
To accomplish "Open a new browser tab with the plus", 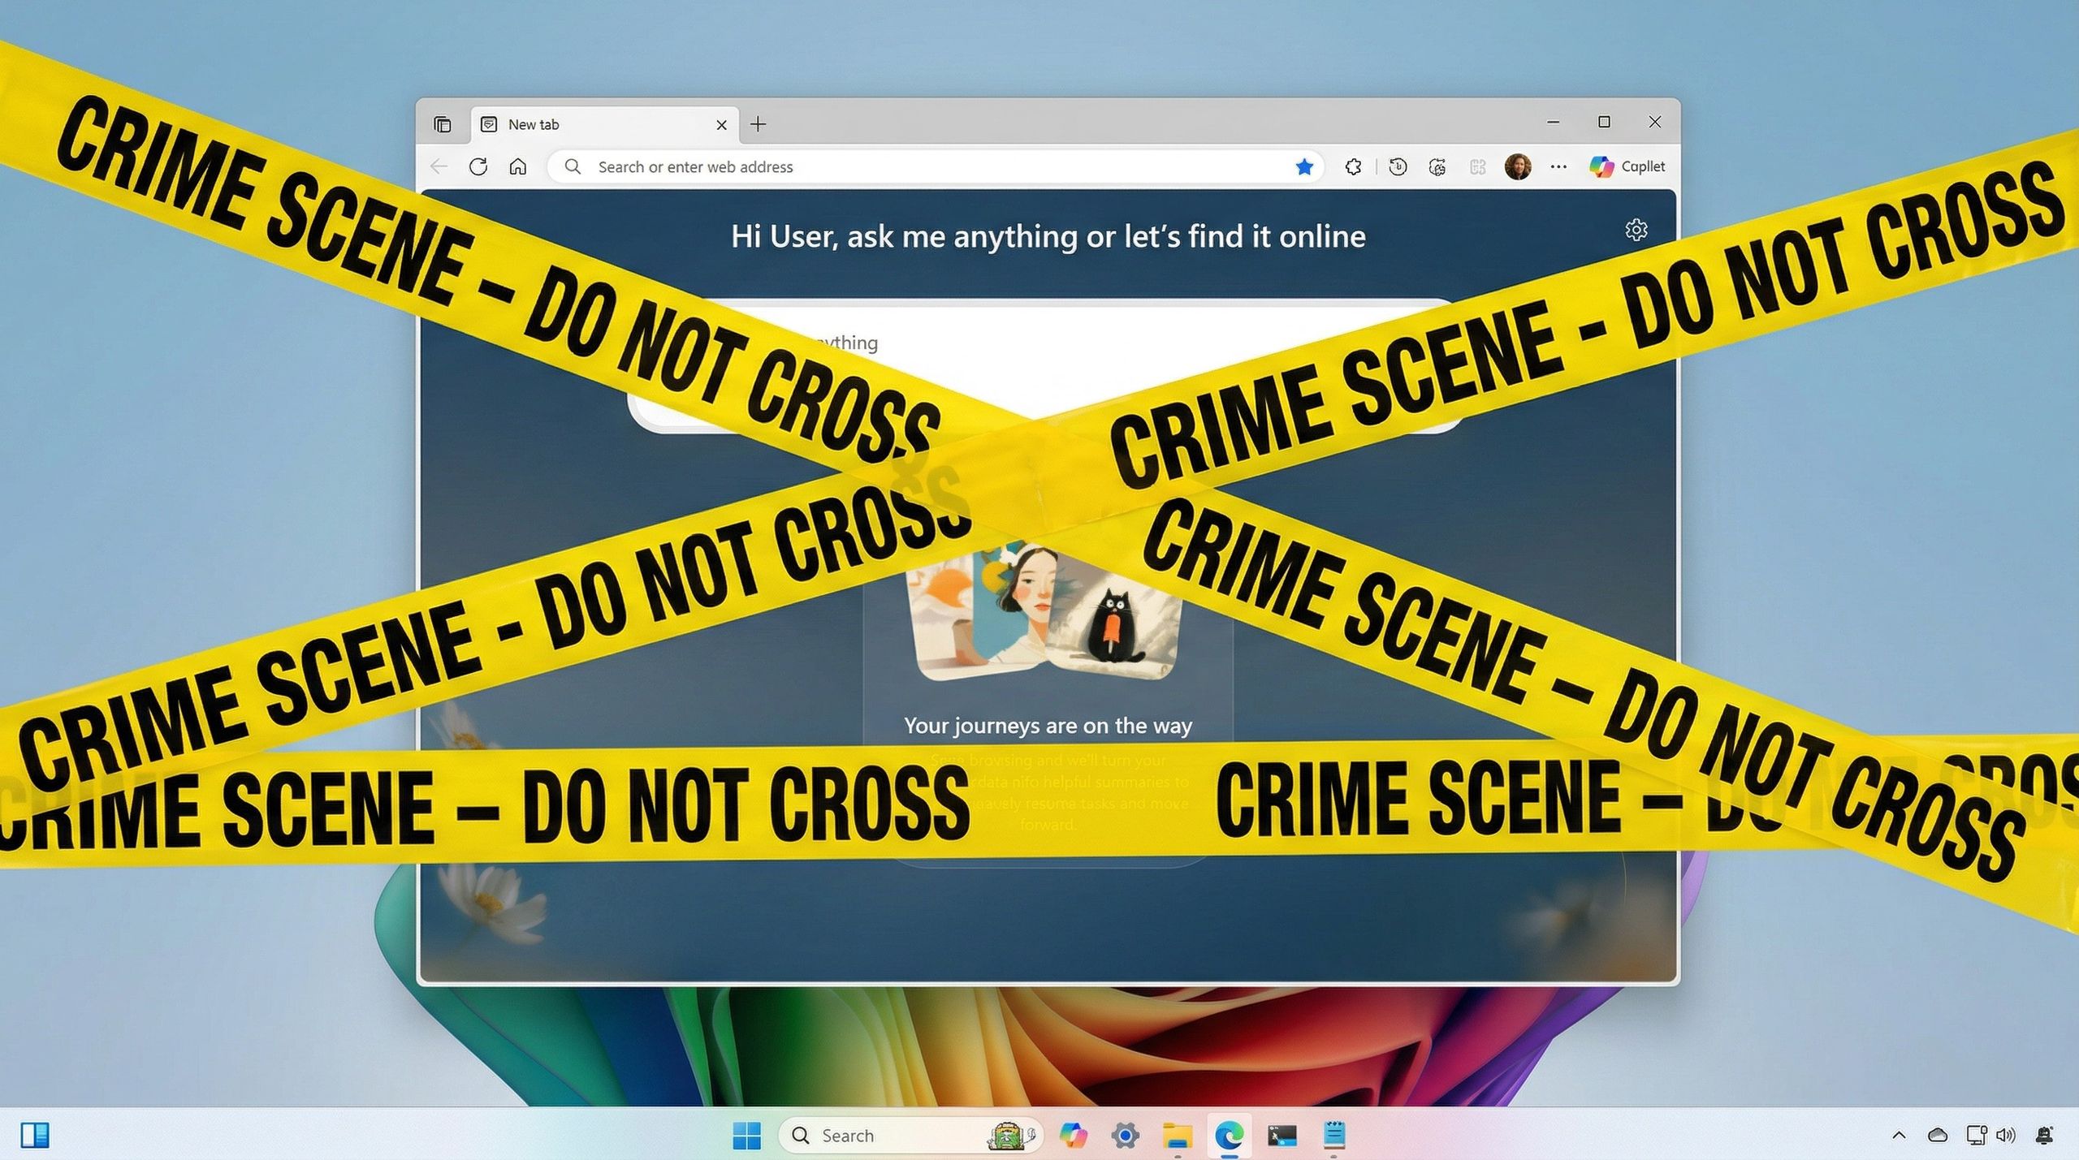I will pos(758,123).
